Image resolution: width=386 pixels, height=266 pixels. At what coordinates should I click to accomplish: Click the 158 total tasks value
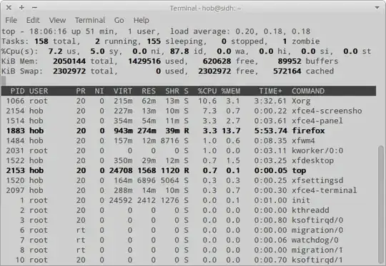pyautogui.click(x=41, y=41)
